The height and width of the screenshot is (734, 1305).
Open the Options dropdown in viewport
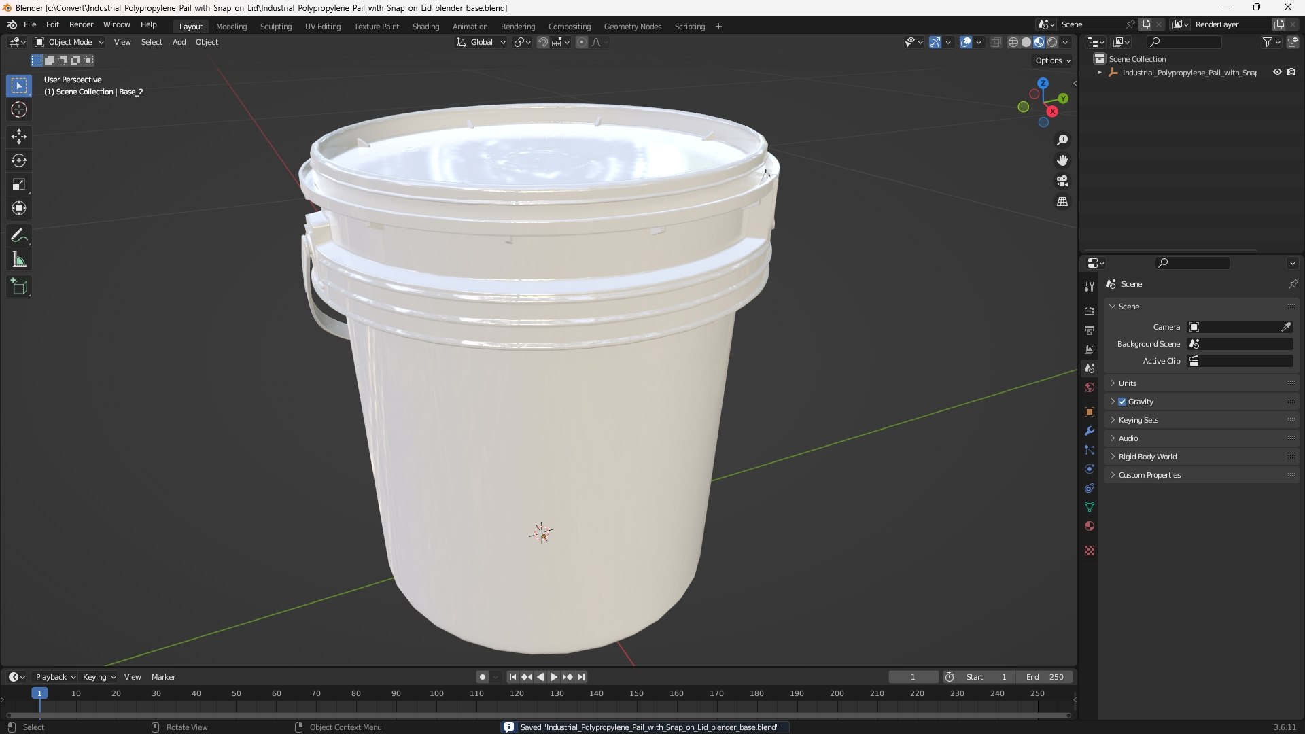pyautogui.click(x=1053, y=60)
